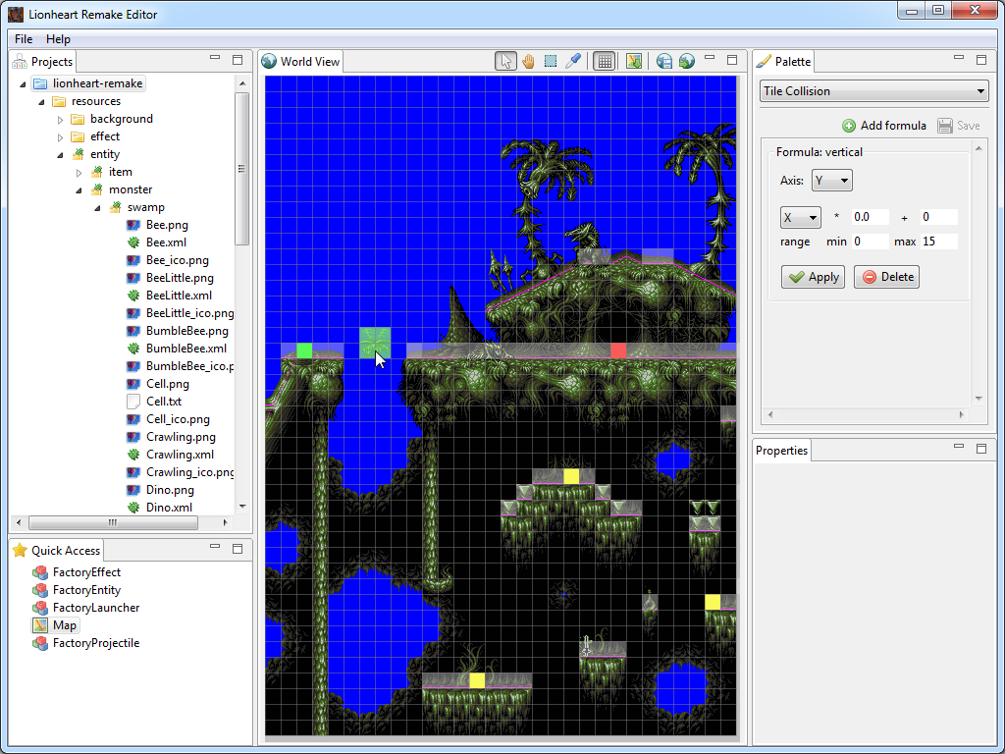Click the load world globe icon
This screenshot has height=754, width=1005.
pos(686,62)
